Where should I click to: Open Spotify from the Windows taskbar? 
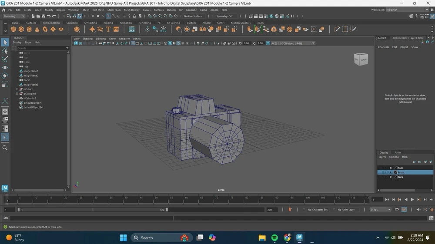tap(274, 237)
